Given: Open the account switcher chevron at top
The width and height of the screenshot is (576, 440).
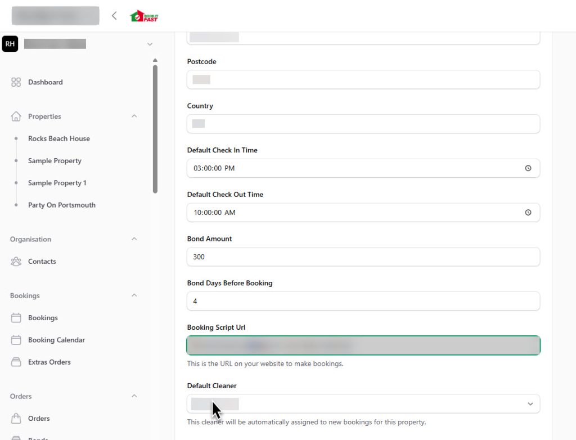Looking at the screenshot, I should pos(150,43).
